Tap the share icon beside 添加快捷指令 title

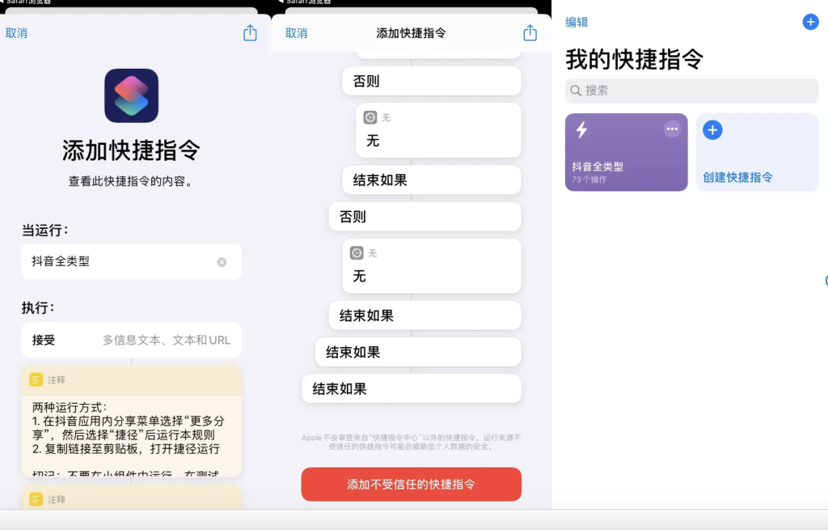(x=530, y=32)
